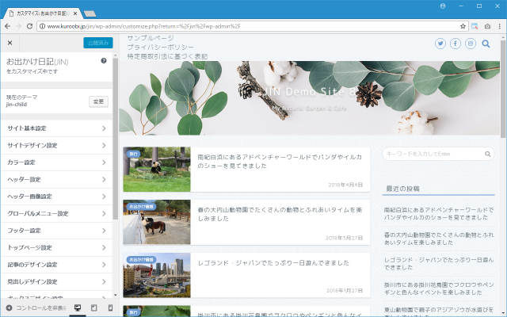
Task: Open the Instagram social icon
Action: pos(471,43)
